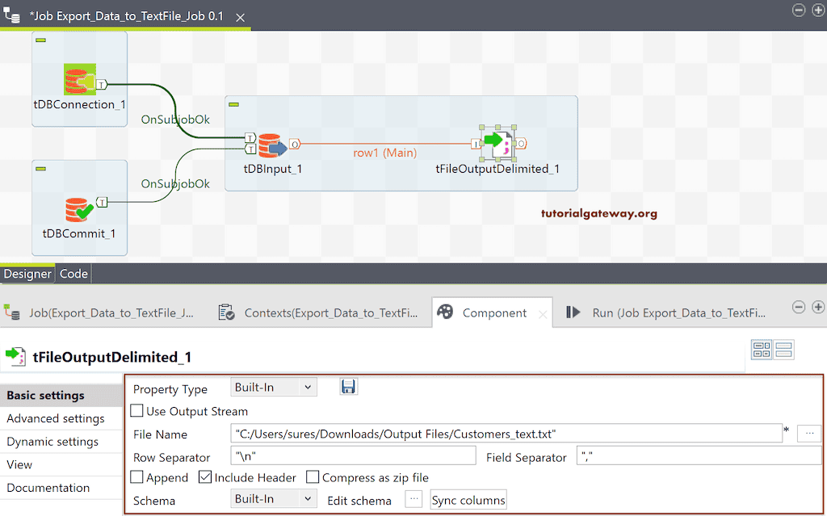Click the job icon in the editor tab
This screenshot has height=516, width=827.
[11, 16]
